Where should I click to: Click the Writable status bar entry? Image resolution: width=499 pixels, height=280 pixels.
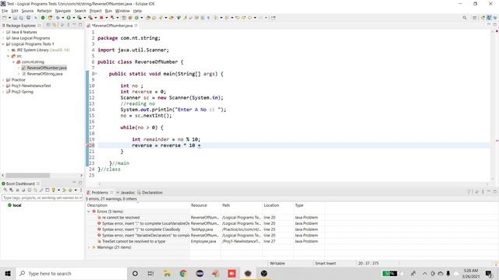(278, 263)
